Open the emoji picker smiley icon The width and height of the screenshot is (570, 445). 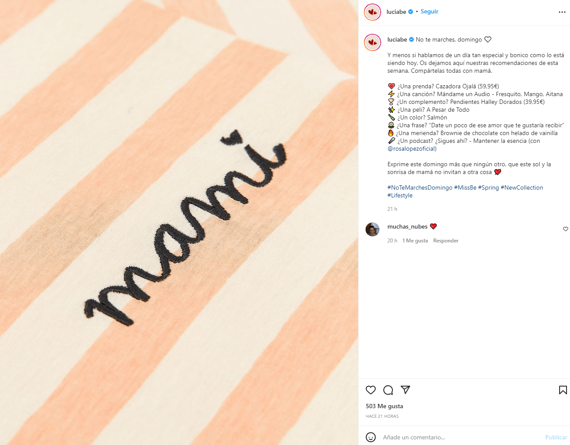371,437
